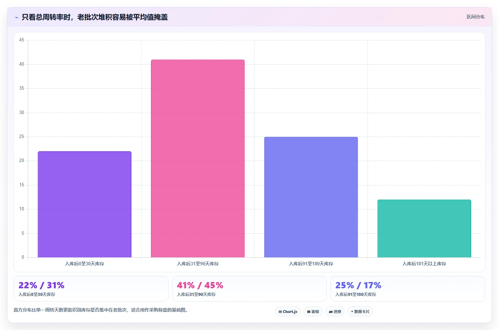Click x-axis label 入库后0至30天库存
The width and height of the screenshot is (499, 330).
point(84,264)
